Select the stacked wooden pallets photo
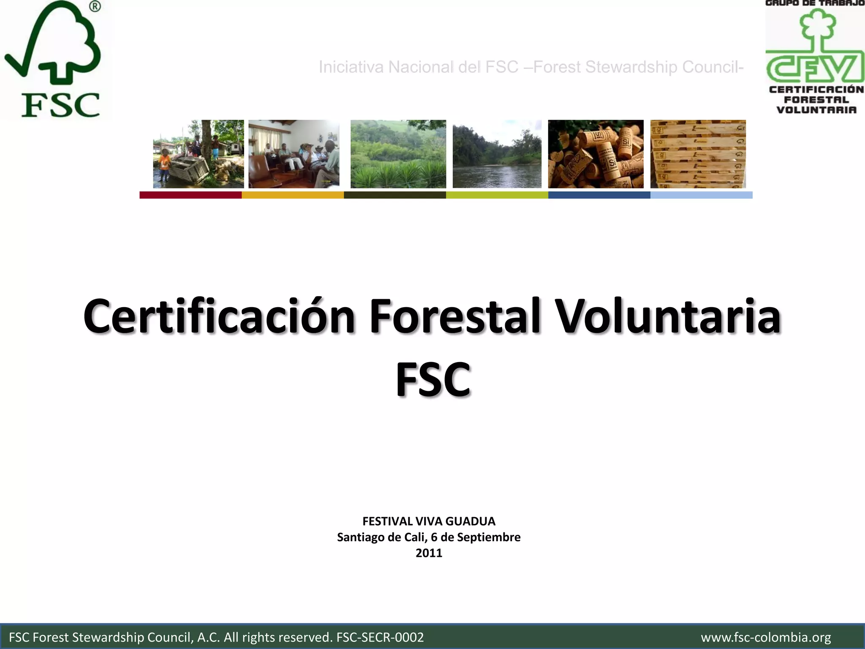The width and height of the screenshot is (865, 649). (698, 154)
